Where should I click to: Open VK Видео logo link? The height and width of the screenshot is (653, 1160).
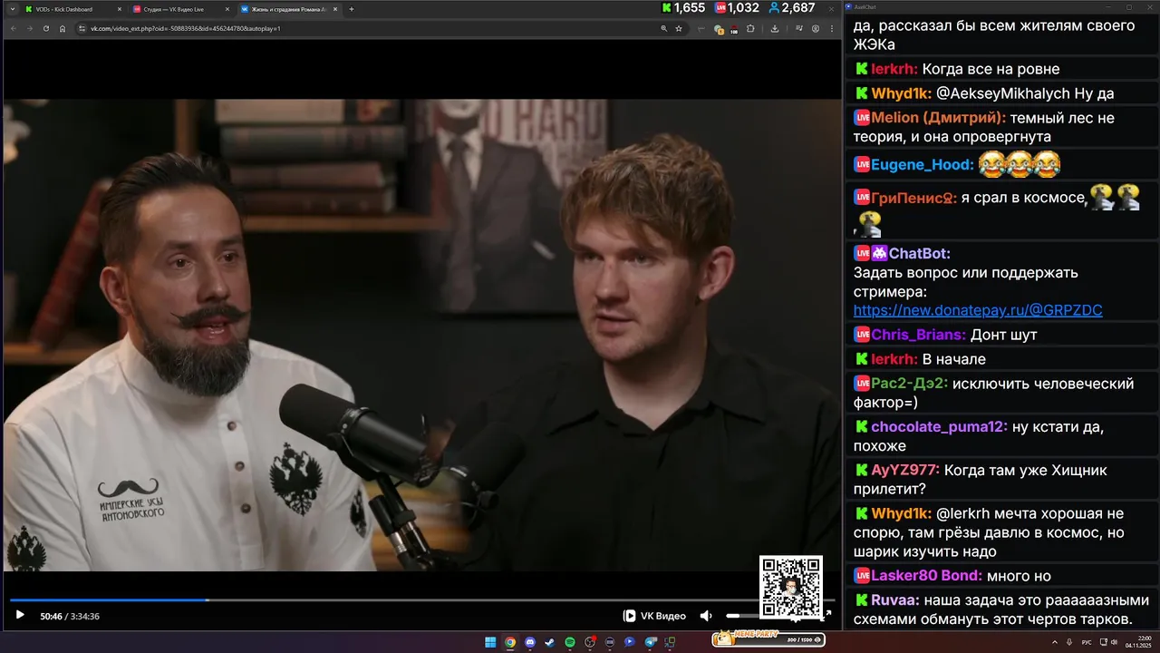point(654,616)
